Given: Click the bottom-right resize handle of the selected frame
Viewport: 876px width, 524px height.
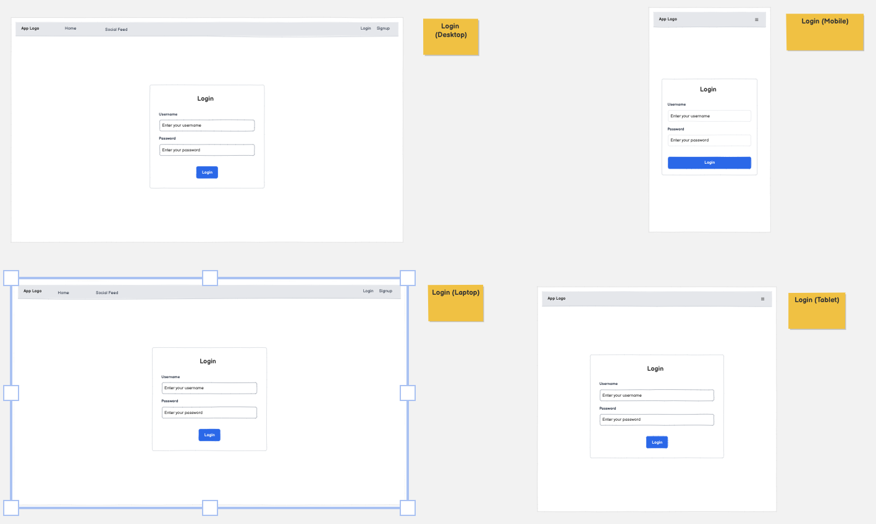Looking at the screenshot, I should pyautogui.click(x=408, y=508).
